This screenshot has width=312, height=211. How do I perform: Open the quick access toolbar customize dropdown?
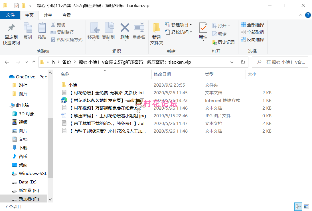pos(30,6)
